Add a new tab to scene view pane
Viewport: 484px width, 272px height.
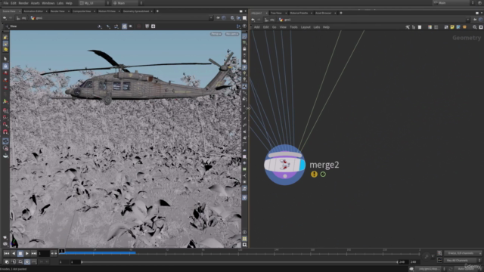click(157, 11)
